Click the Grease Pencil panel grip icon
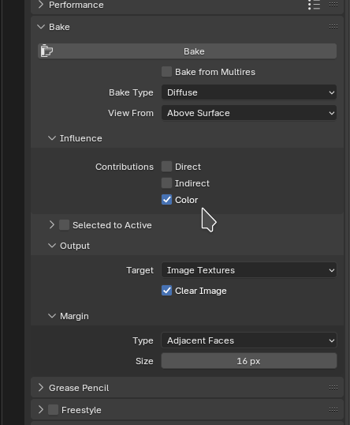Image resolution: width=350 pixels, height=425 pixels. (x=333, y=388)
